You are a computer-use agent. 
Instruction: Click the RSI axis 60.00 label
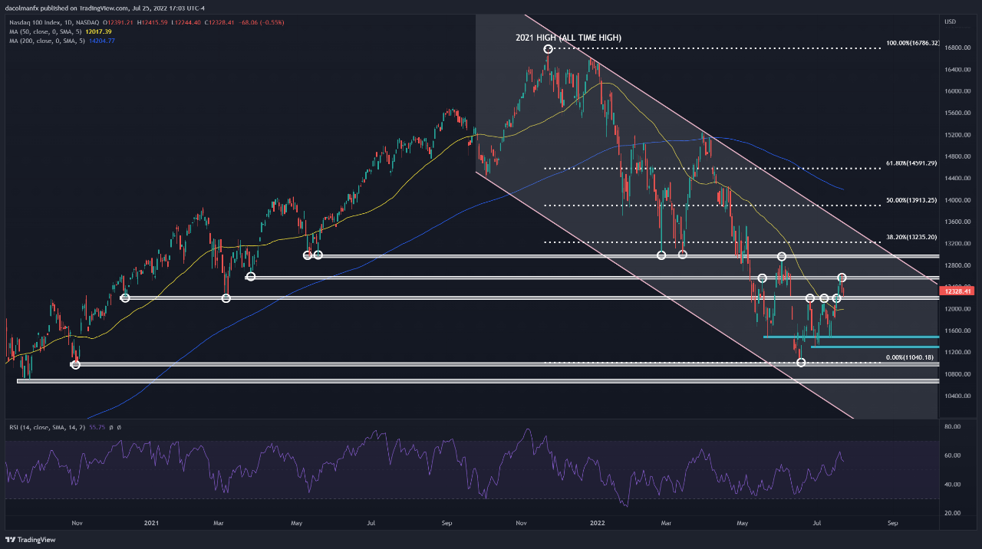tap(953, 455)
